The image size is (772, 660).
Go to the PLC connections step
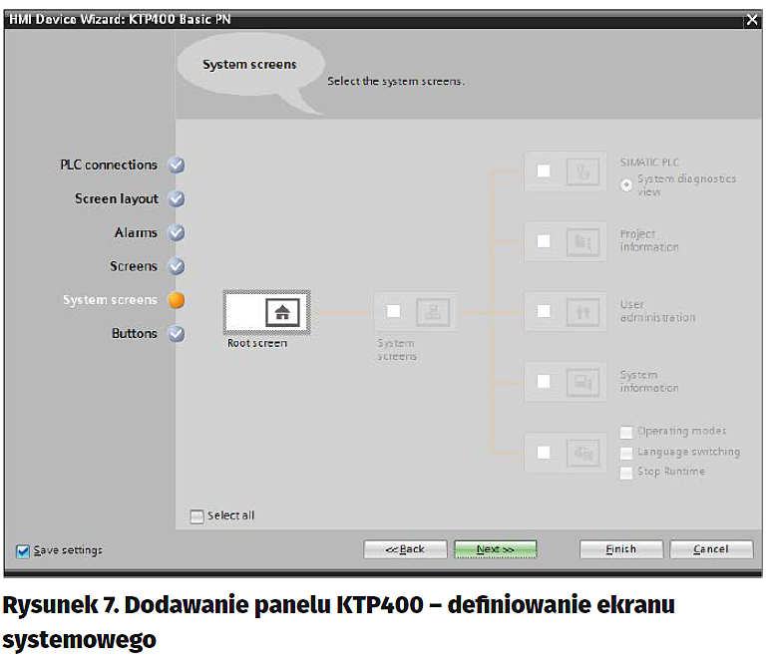109,165
